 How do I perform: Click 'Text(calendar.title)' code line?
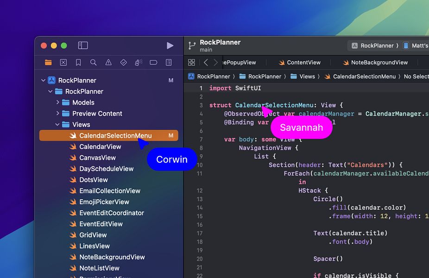tap(350, 233)
